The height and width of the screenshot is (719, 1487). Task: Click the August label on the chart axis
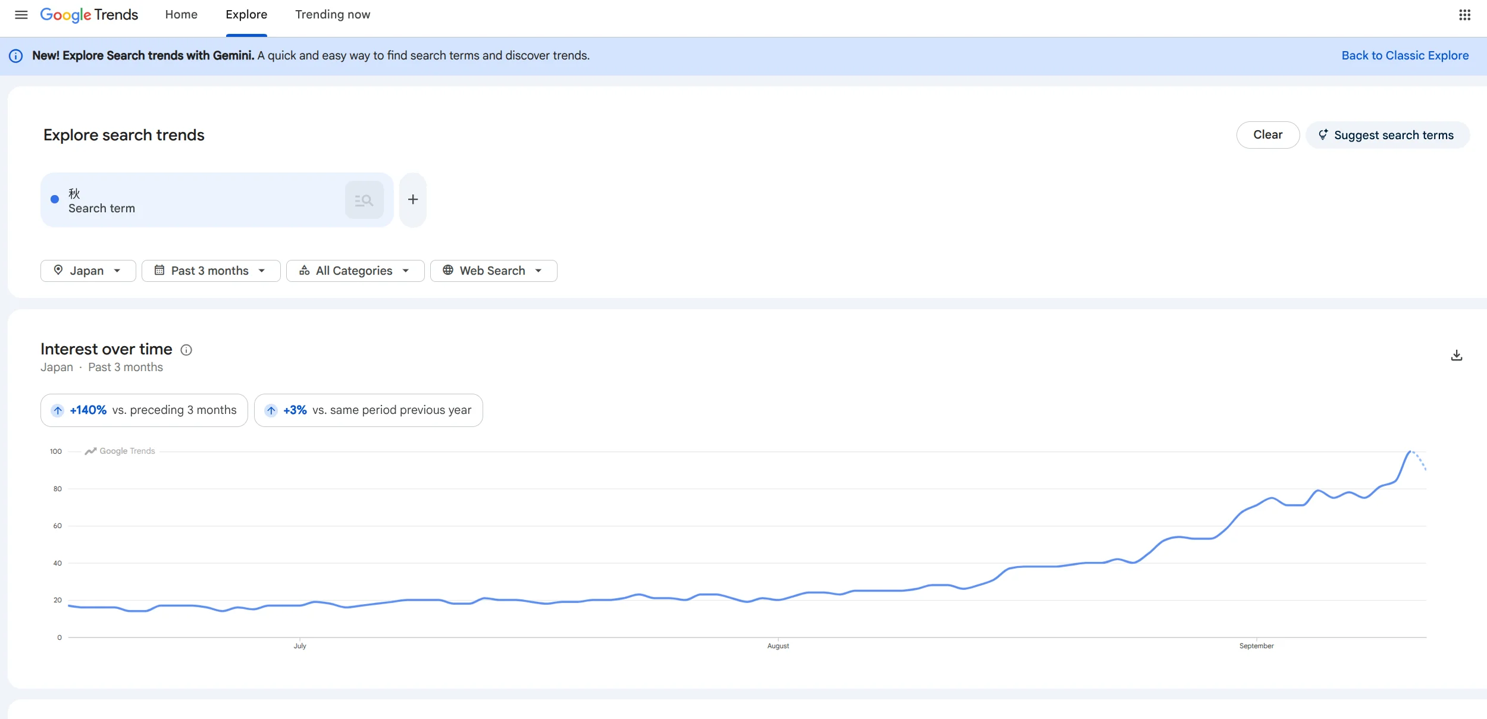(778, 646)
